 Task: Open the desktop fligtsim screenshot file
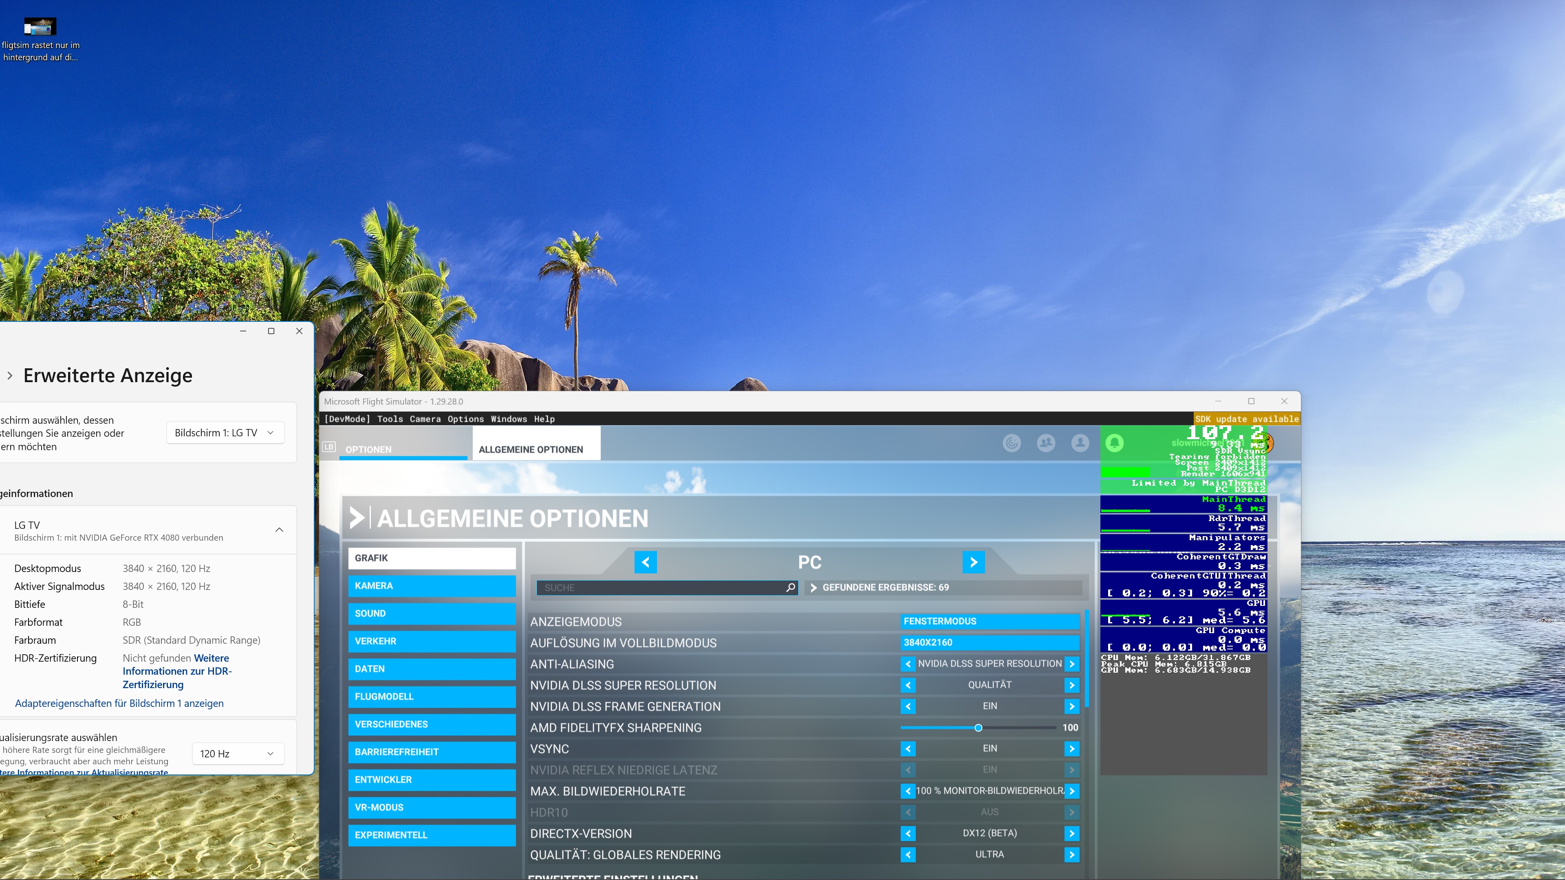[40, 27]
